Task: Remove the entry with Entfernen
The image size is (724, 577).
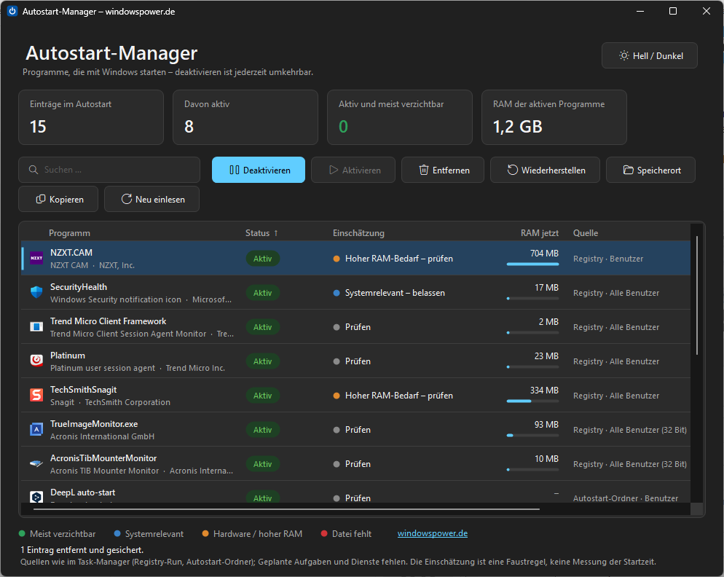Action: (x=443, y=170)
